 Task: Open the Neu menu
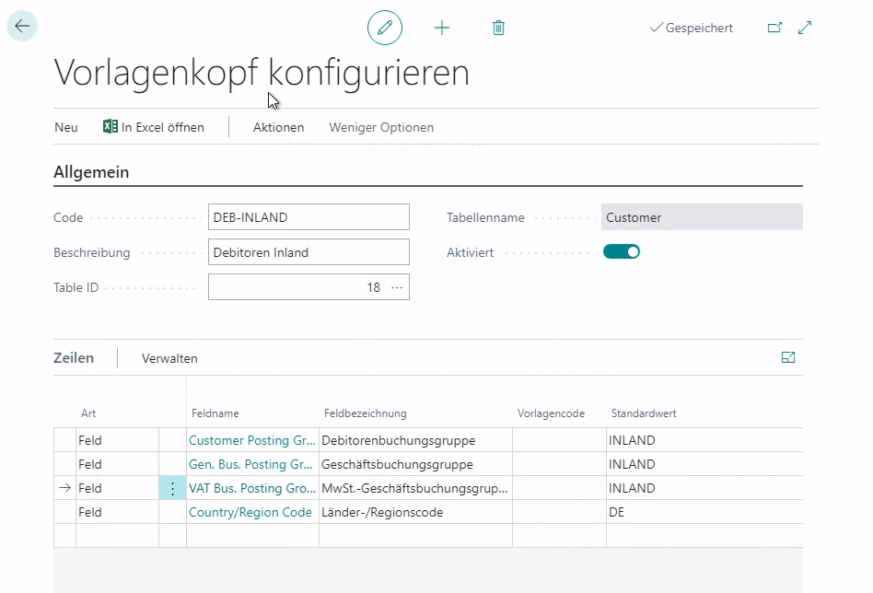[66, 127]
